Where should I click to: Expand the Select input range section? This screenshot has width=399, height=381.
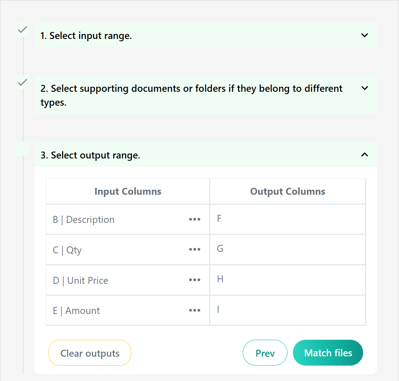click(x=364, y=35)
